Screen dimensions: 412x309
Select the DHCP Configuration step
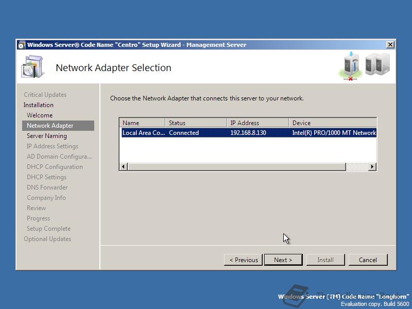tap(55, 166)
